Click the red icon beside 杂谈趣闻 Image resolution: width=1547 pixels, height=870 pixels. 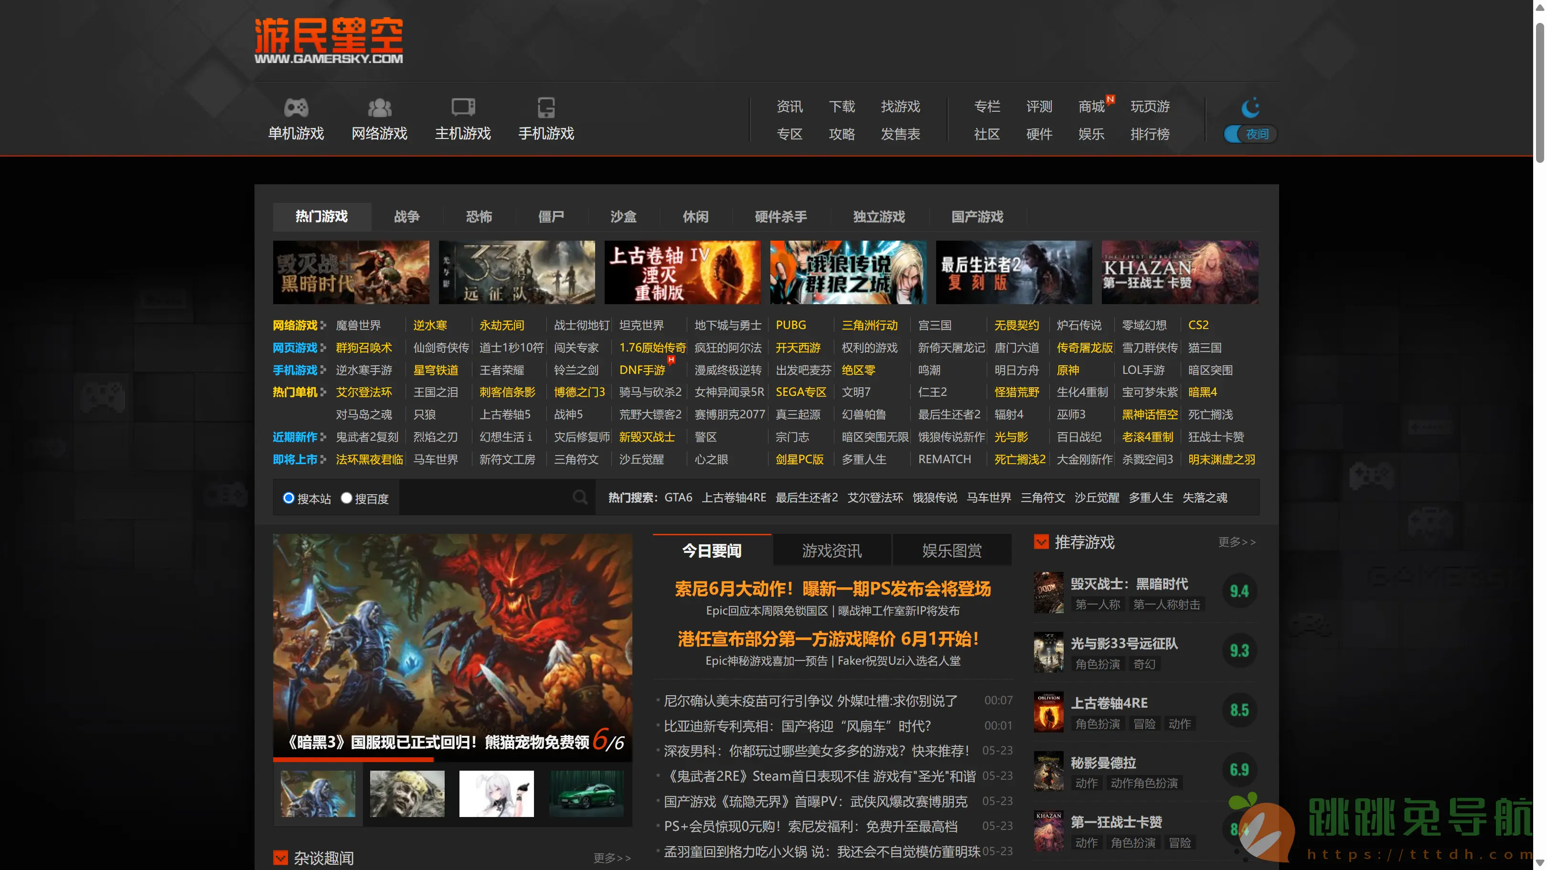click(280, 858)
